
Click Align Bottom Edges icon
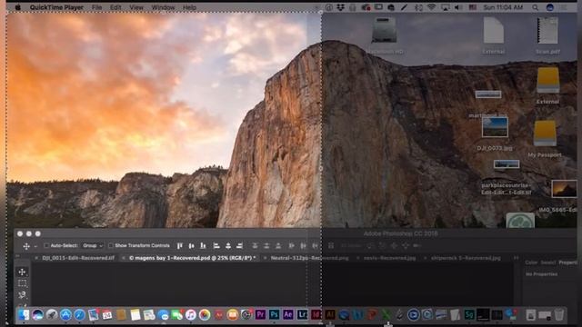(203, 246)
